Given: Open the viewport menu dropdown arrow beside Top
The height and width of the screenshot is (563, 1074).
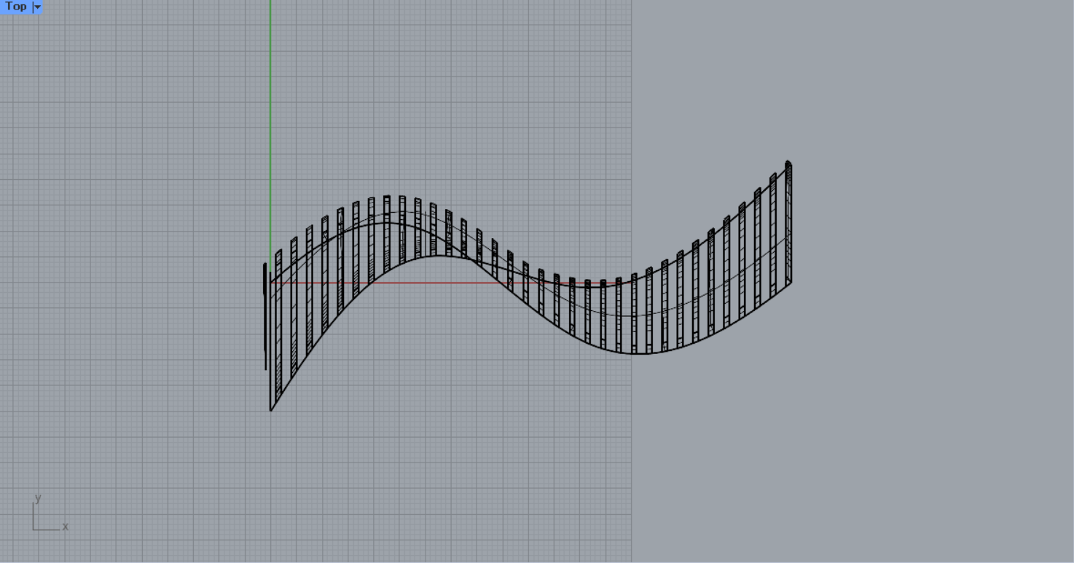Looking at the screenshot, I should (x=37, y=7).
